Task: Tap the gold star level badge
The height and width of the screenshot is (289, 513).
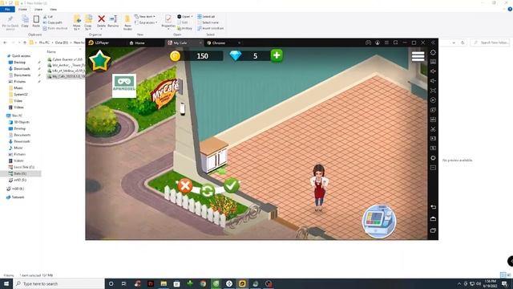Action: [x=99, y=61]
